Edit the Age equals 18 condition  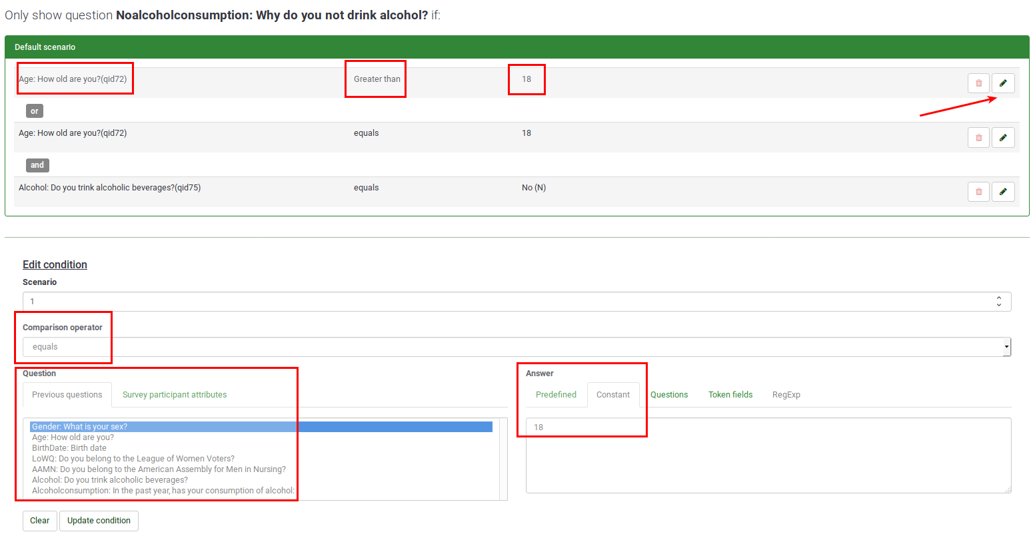[x=1003, y=138]
